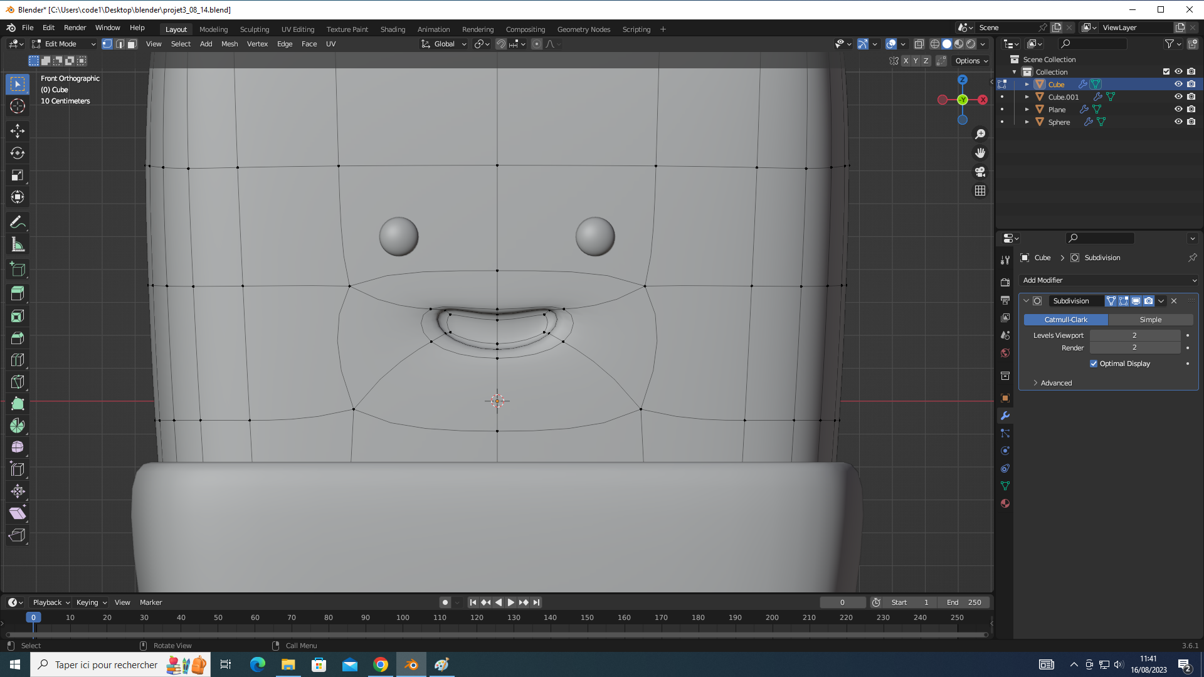Select the Bevel tool
Image resolution: width=1204 pixels, height=677 pixels.
click(18, 338)
